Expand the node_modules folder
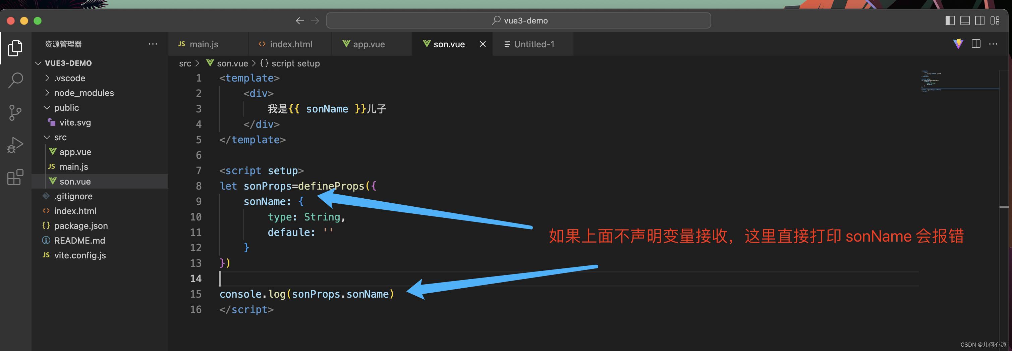Image resolution: width=1012 pixels, height=351 pixels. pyautogui.click(x=100, y=93)
